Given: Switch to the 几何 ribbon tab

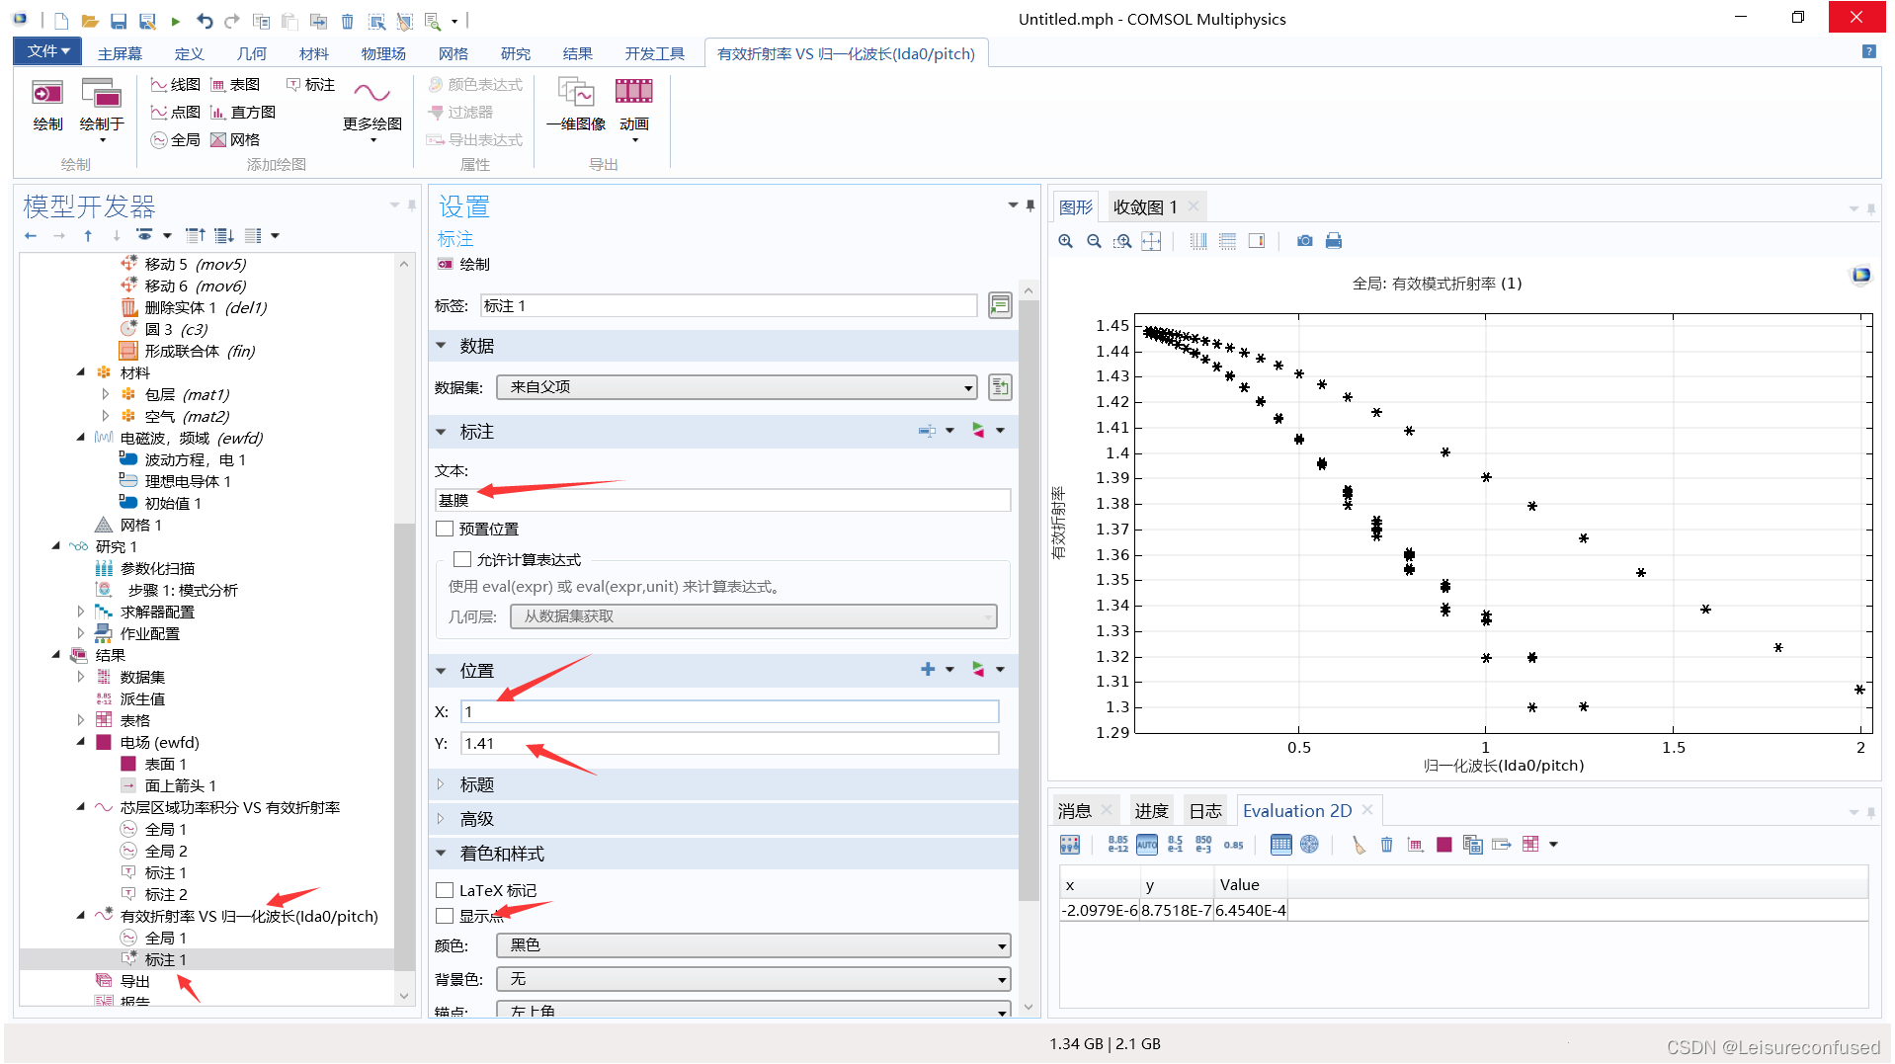Looking at the screenshot, I should pos(252,53).
